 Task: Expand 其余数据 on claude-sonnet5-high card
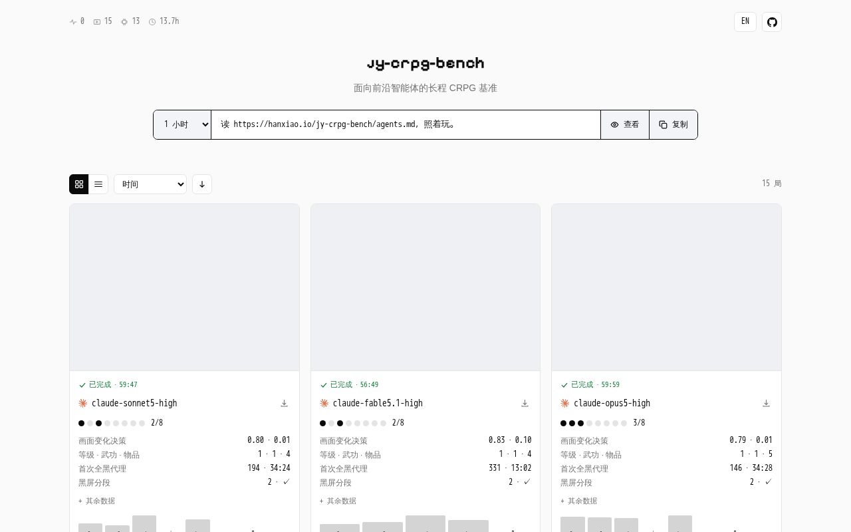pos(96,501)
